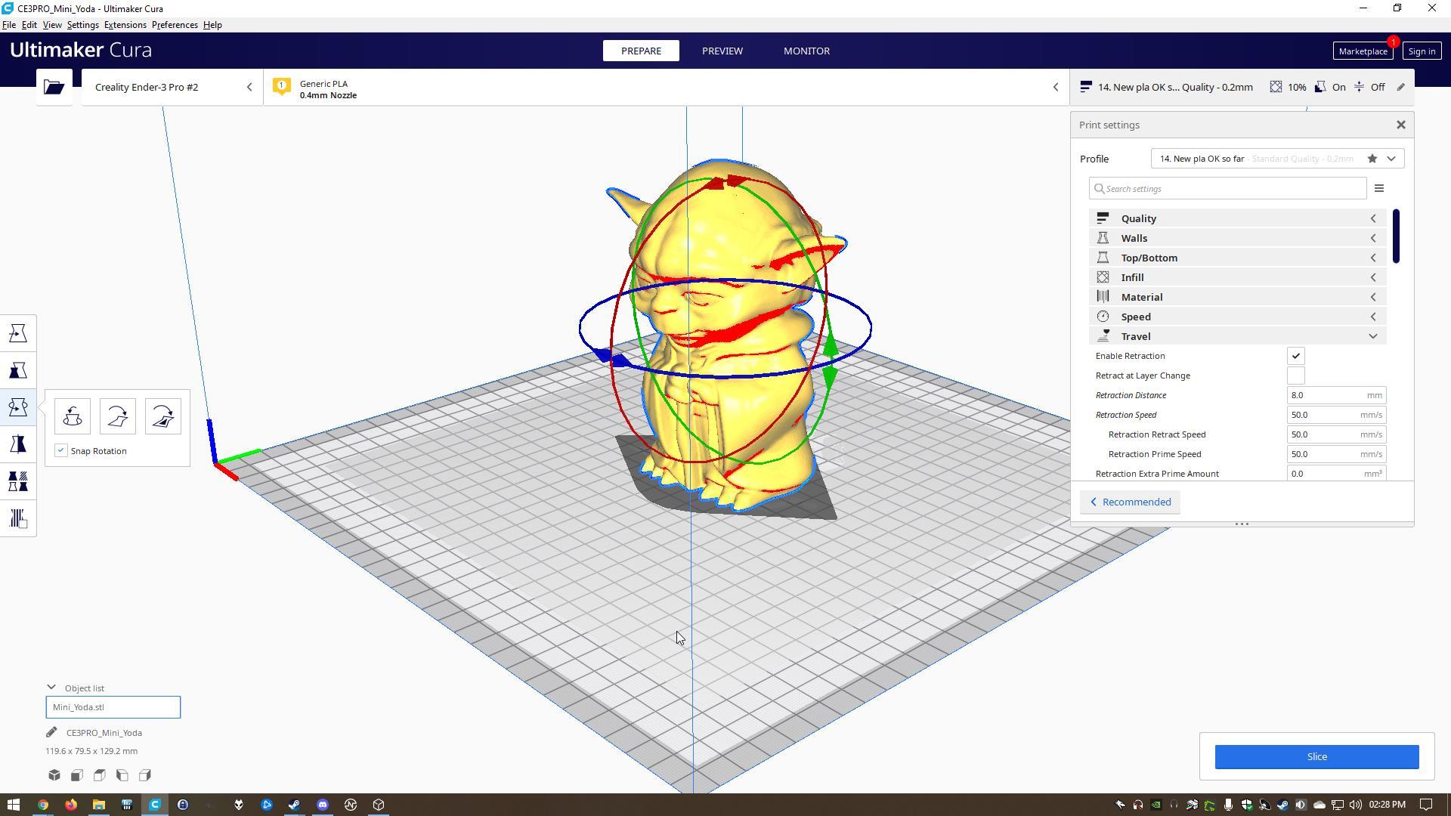
Task: Open the Extensions menu
Action: 125,25
